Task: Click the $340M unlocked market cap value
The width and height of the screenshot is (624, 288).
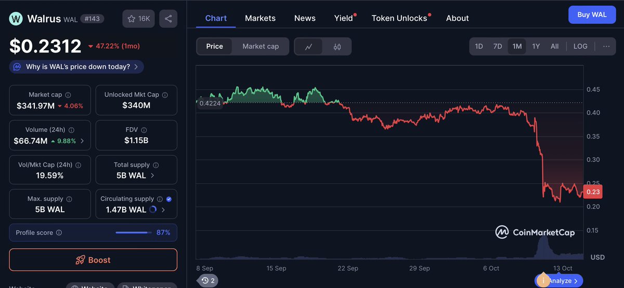Action: pyautogui.click(x=136, y=105)
